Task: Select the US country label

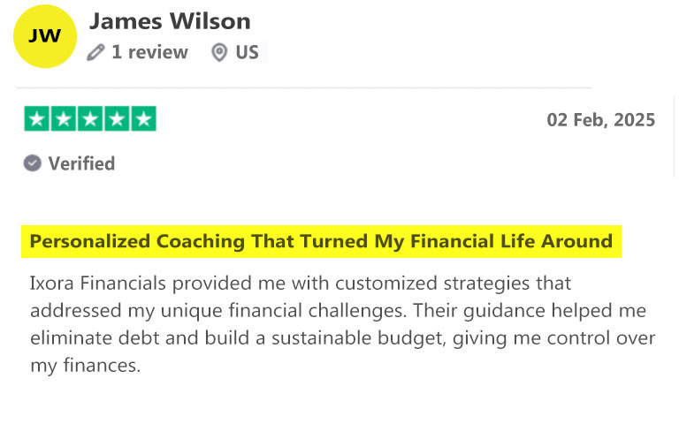Action: coord(247,52)
